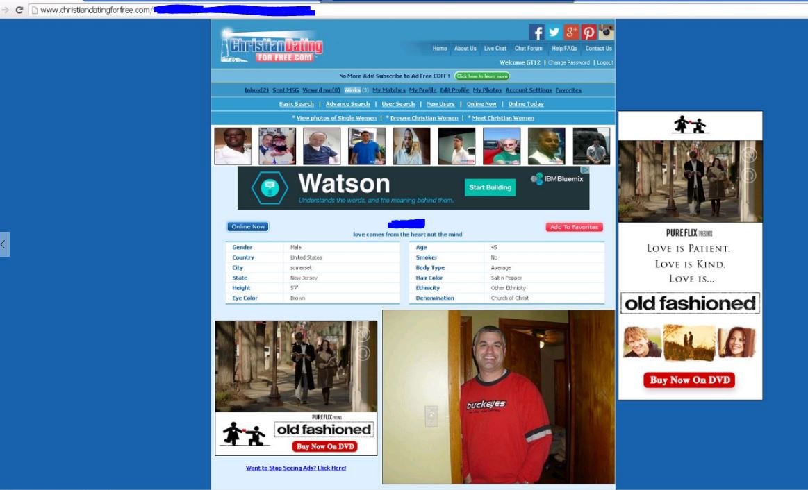Open Live Chat page
808x490 pixels.
coord(495,49)
